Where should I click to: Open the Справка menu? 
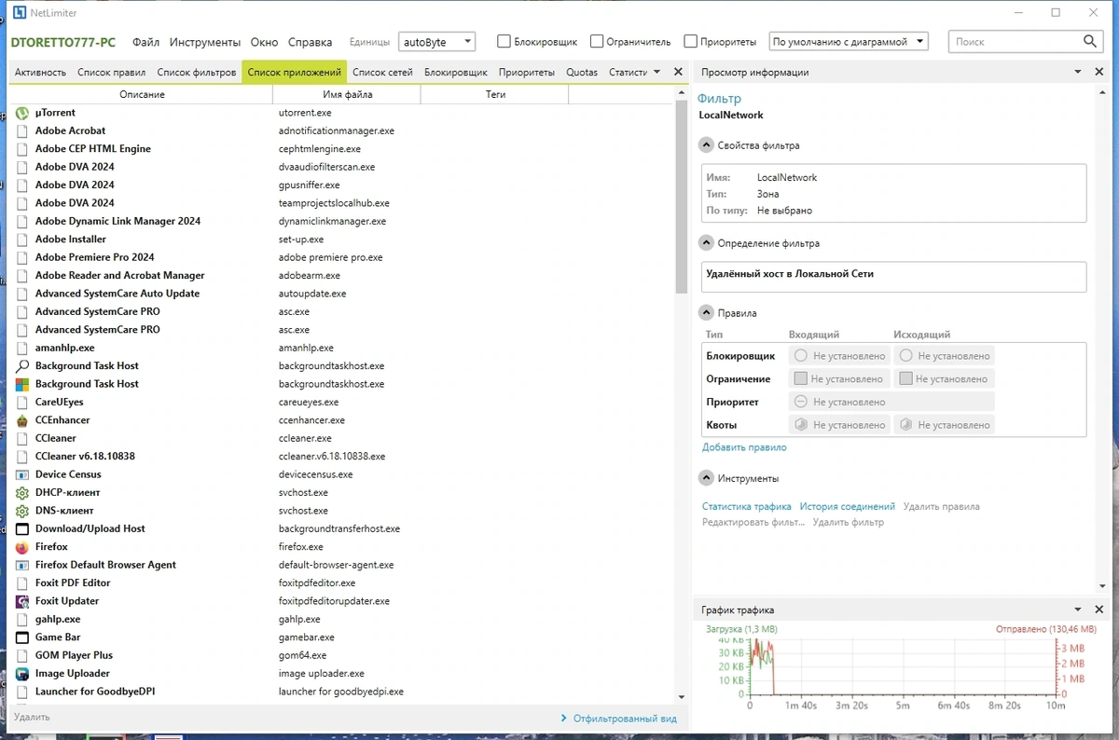click(x=310, y=42)
